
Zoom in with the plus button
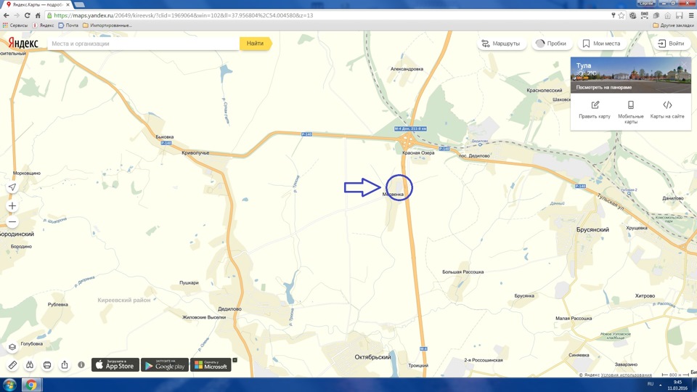tap(12, 205)
